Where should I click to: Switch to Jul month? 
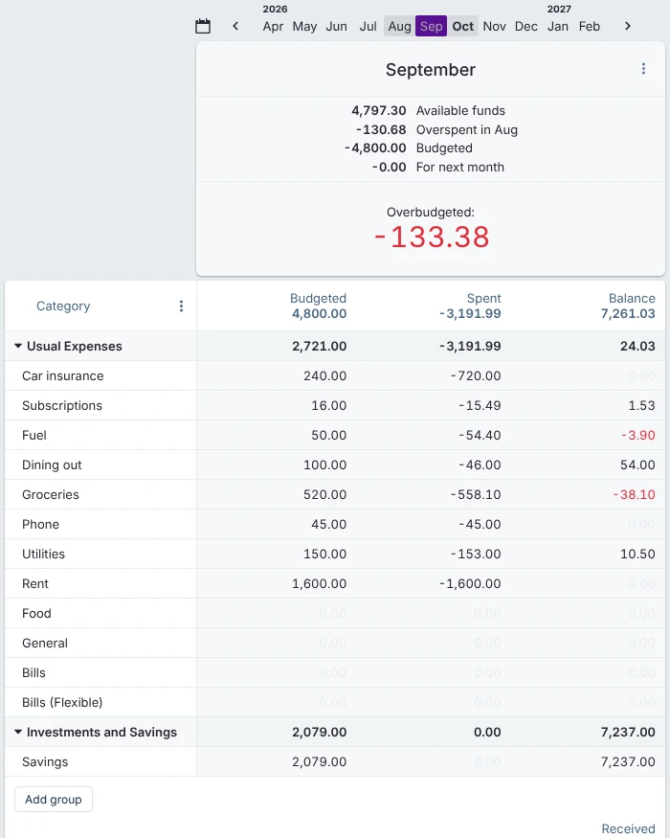pyautogui.click(x=368, y=27)
